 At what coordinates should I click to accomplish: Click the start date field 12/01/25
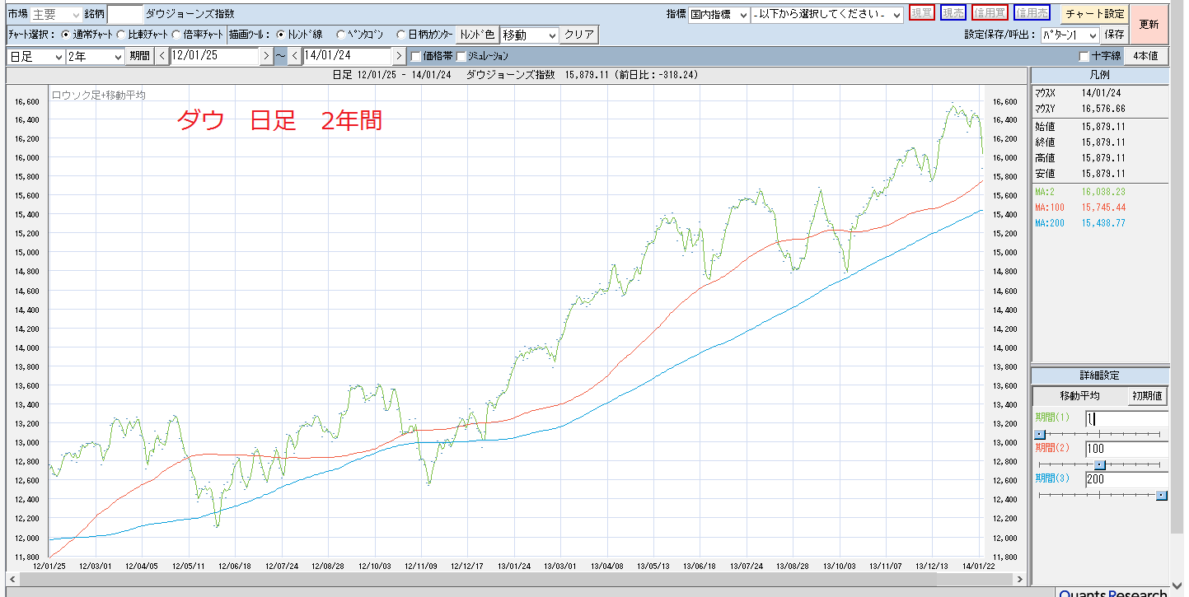[x=214, y=56]
